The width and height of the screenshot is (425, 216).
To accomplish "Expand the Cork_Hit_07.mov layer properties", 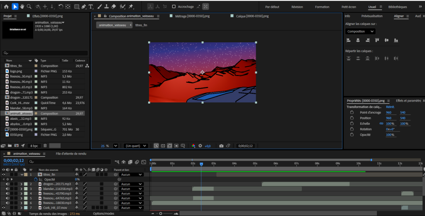I will (x=21, y=207).
